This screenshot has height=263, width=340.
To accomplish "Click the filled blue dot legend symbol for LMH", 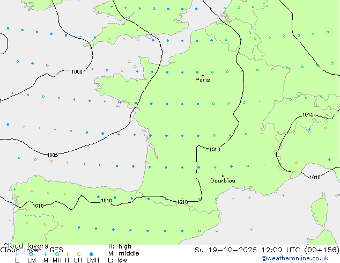I will [x=91, y=254].
